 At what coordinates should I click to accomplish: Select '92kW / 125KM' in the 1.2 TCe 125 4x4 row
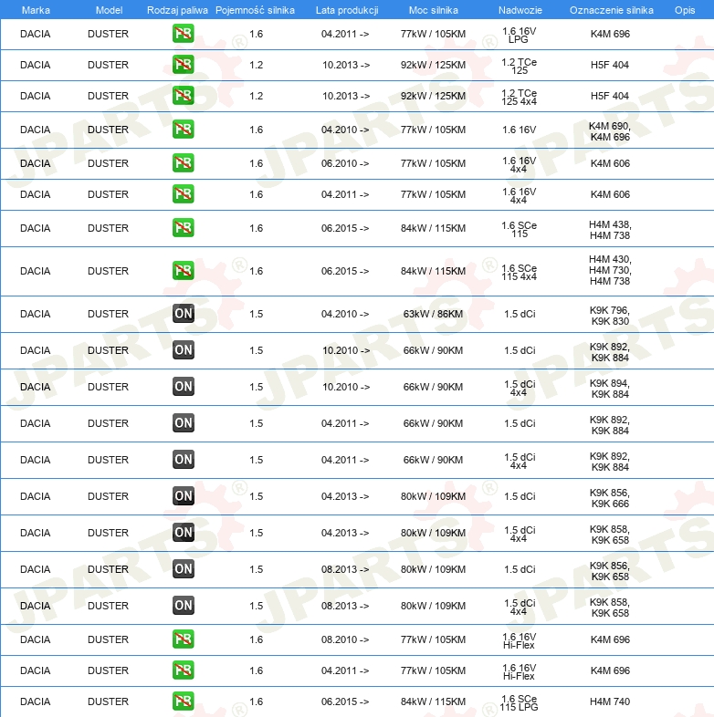(x=433, y=96)
